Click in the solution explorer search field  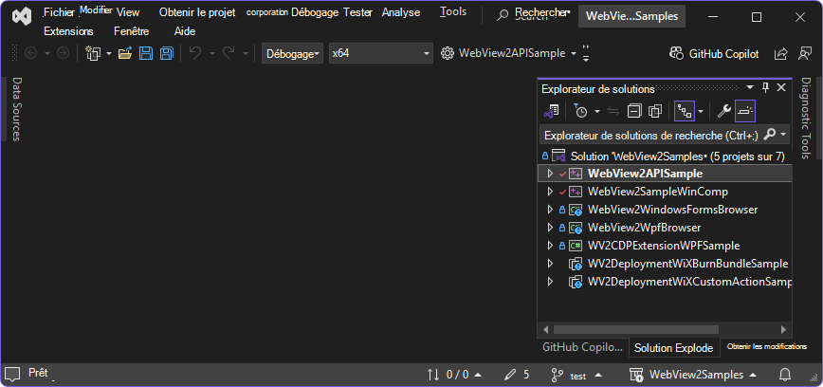click(650, 135)
